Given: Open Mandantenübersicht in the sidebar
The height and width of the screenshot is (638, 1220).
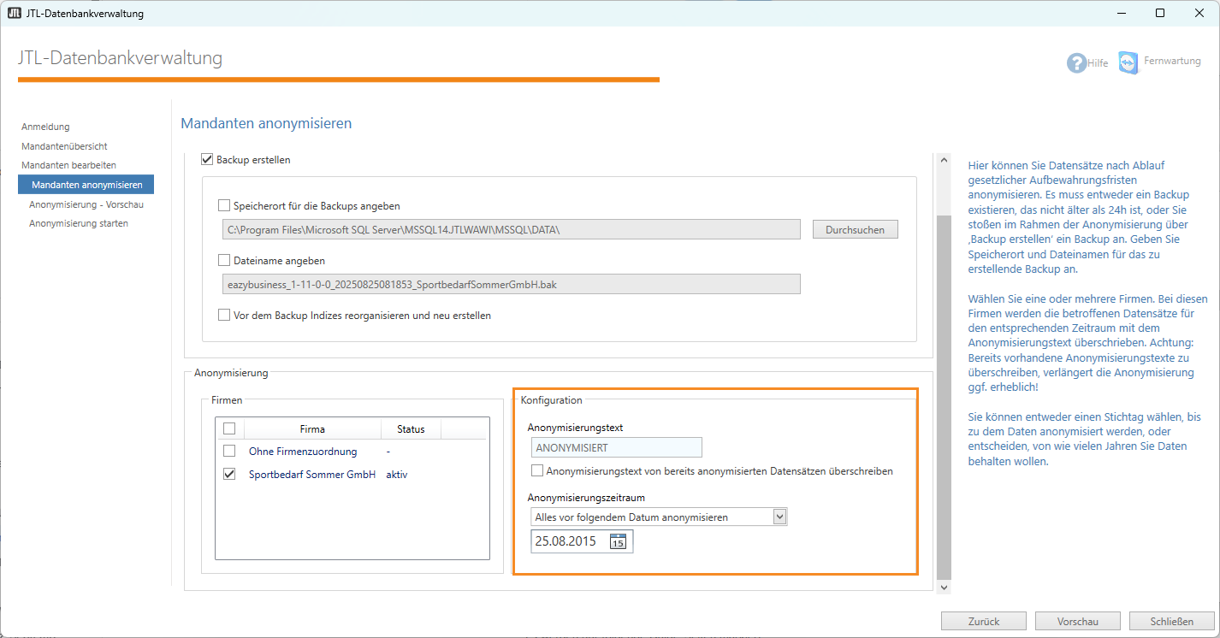Looking at the screenshot, I should pyautogui.click(x=64, y=146).
